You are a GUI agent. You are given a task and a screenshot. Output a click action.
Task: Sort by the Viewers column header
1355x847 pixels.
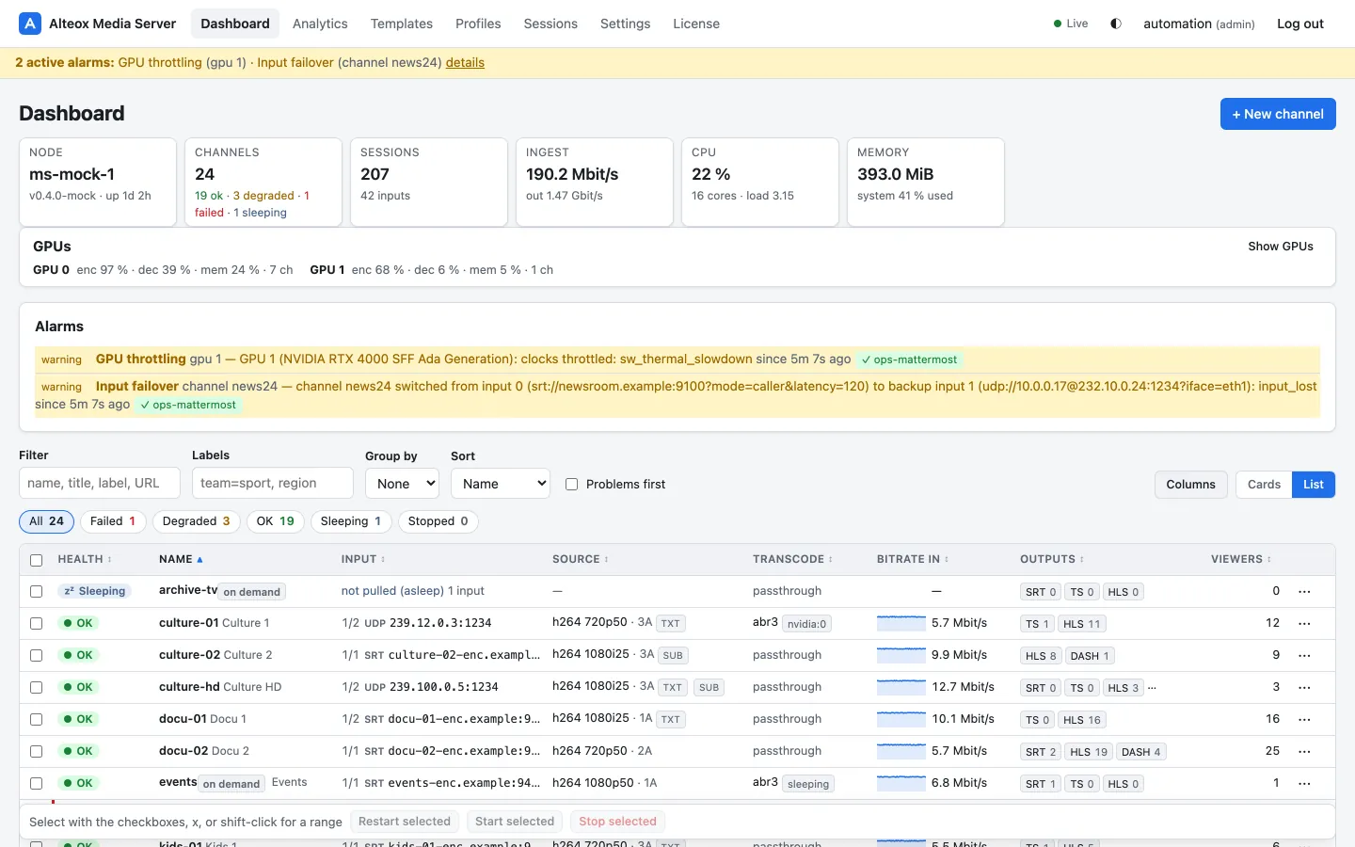click(1241, 559)
